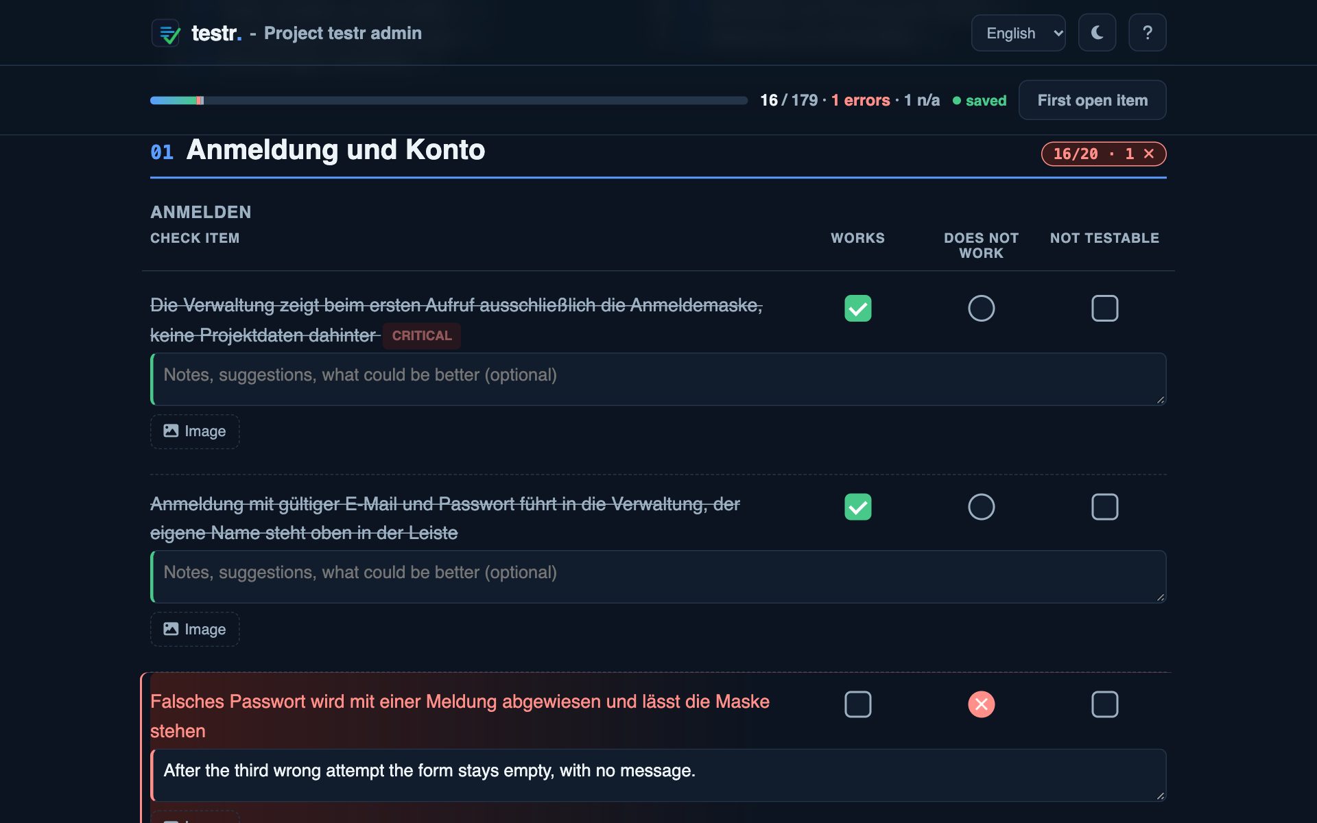Click the image icon under the gültiger E-Mail item
Image resolution: width=1317 pixels, height=823 pixels.
(171, 629)
